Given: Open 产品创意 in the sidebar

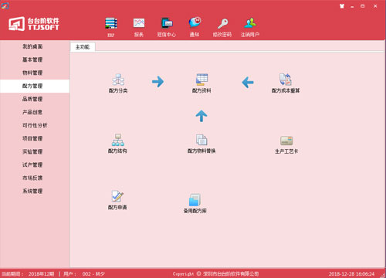Looking at the screenshot, I should click(32, 112).
